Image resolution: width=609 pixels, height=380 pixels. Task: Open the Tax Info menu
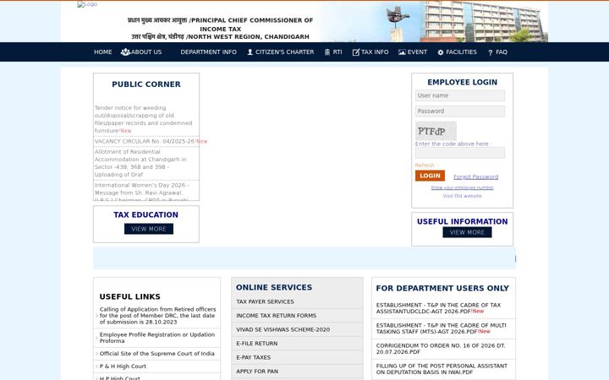pos(375,52)
